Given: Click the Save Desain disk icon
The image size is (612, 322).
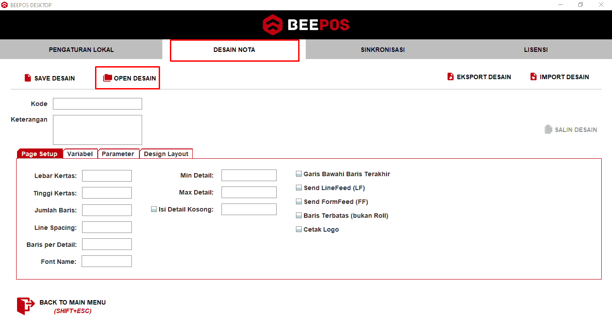Looking at the screenshot, I should (x=28, y=78).
